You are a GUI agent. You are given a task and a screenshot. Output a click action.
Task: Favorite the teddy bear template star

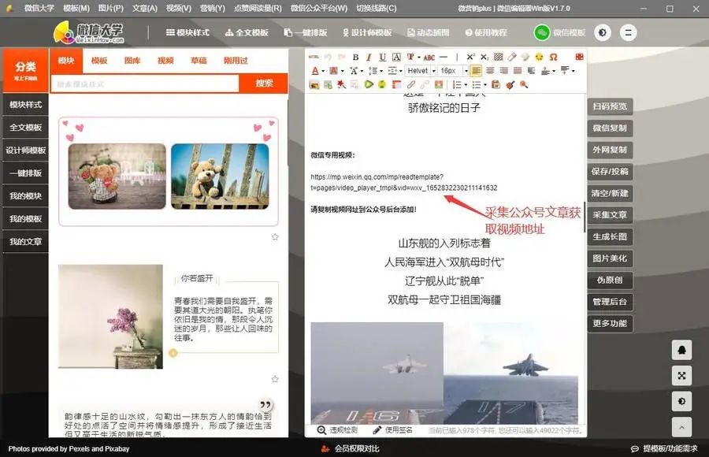tap(275, 236)
